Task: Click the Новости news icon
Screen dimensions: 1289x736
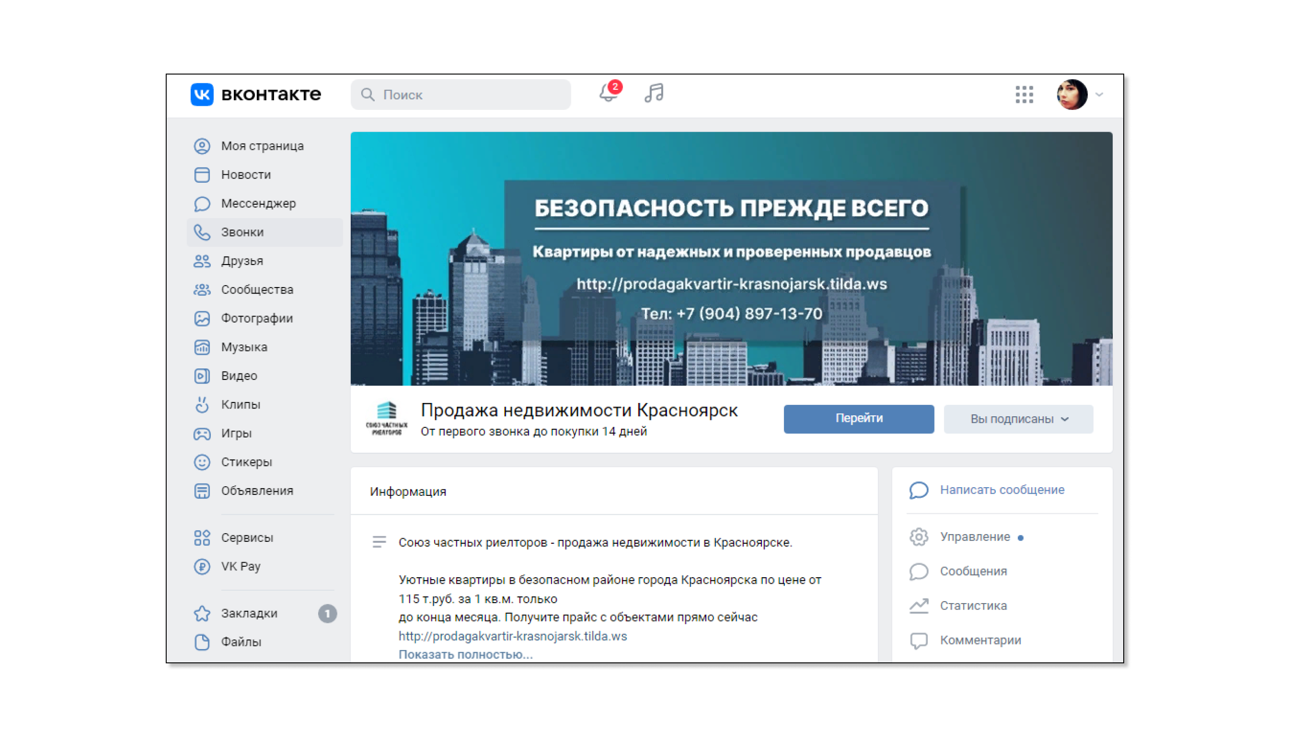Action: pyautogui.click(x=202, y=175)
